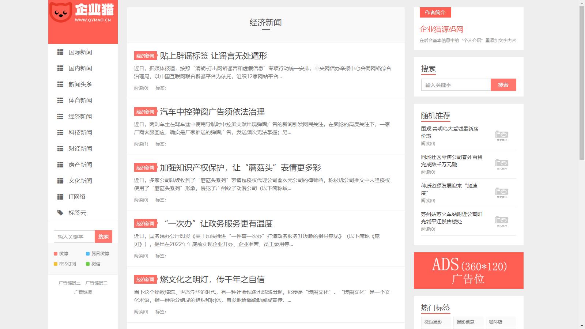
Task: Click the list icon beside 科技新闻
Action: click(x=60, y=133)
